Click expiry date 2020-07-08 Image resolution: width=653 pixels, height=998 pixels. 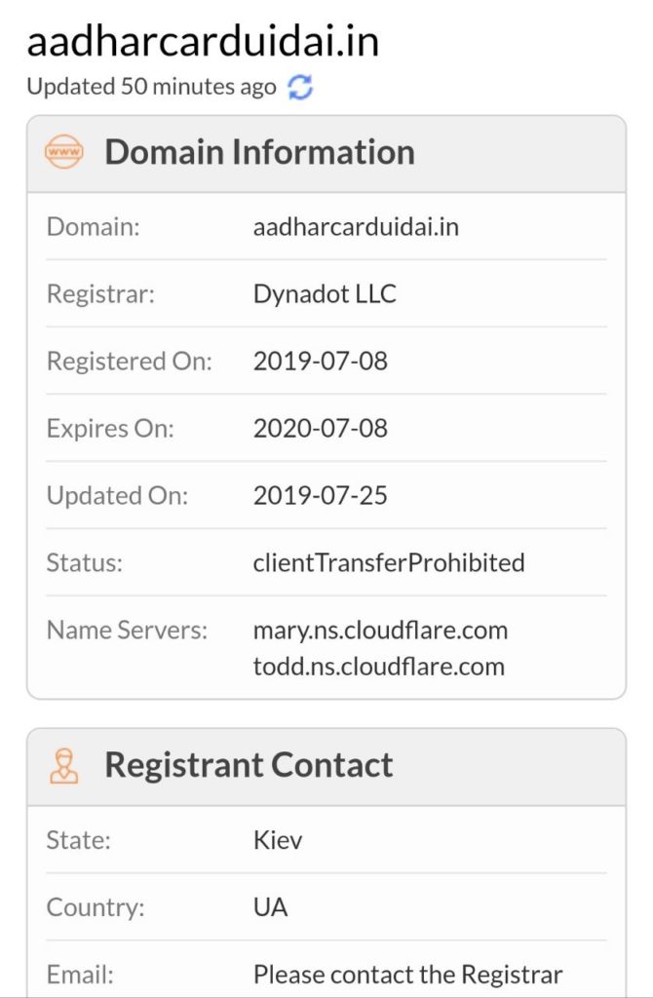tap(320, 428)
